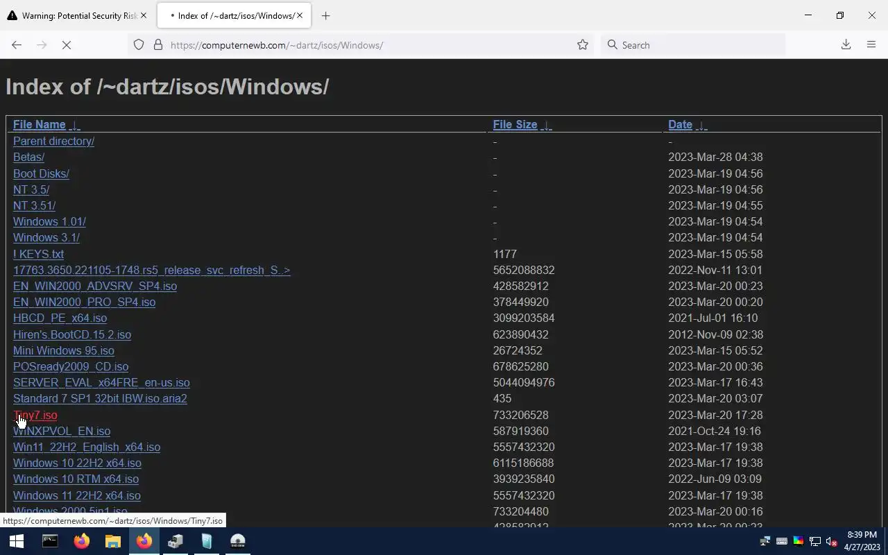This screenshot has height=555, width=888.
Task: Download Windows 11 22H2 x64.iso
Action: click(77, 495)
